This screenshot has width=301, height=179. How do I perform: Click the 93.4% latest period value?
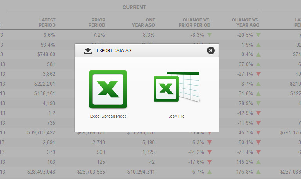[x=48, y=45]
